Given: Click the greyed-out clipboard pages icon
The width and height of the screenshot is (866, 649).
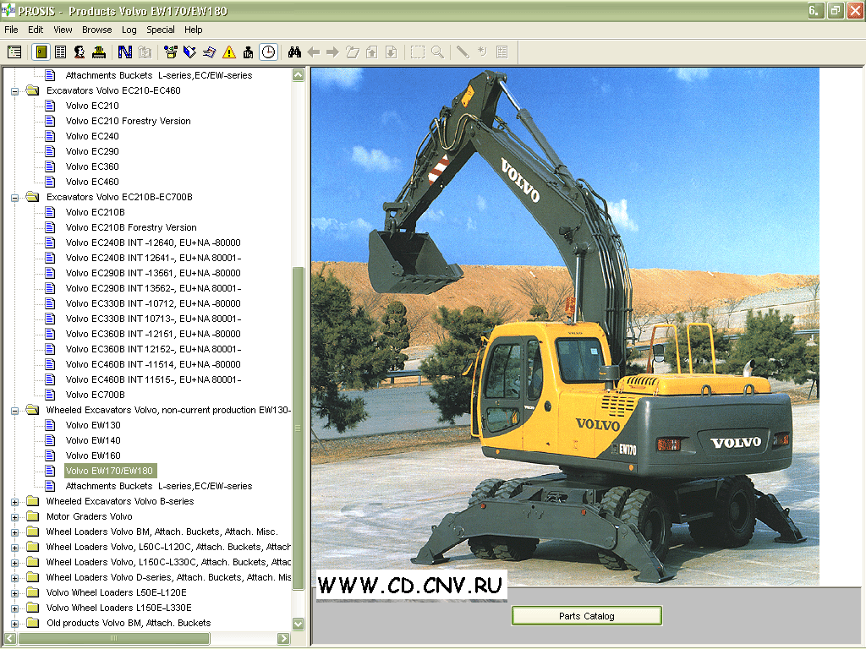Looking at the screenshot, I should pyautogui.click(x=145, y=52).
